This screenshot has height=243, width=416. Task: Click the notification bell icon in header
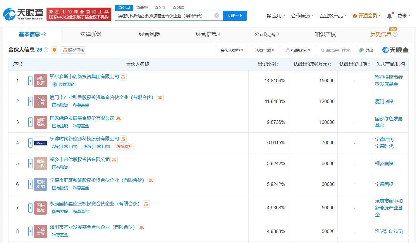389,16
